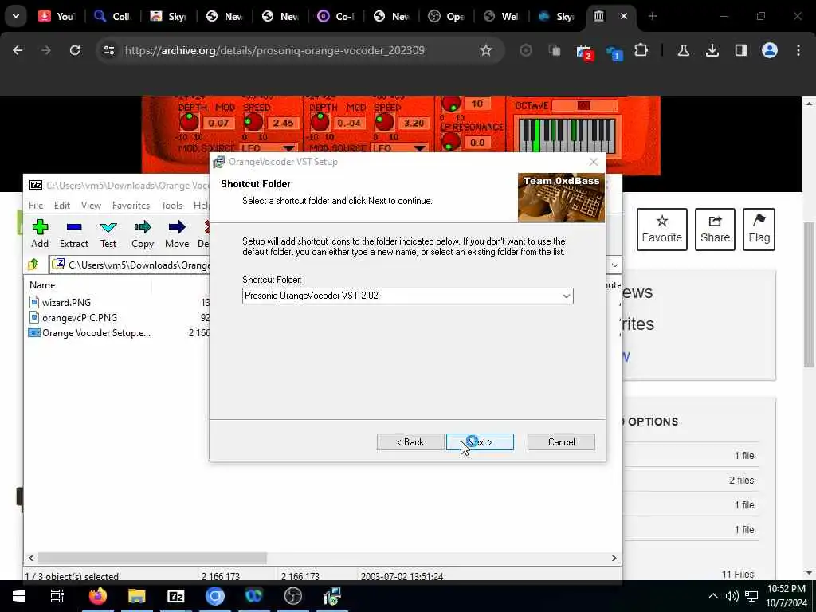Open the Chrome Labs flask icon

683,50
